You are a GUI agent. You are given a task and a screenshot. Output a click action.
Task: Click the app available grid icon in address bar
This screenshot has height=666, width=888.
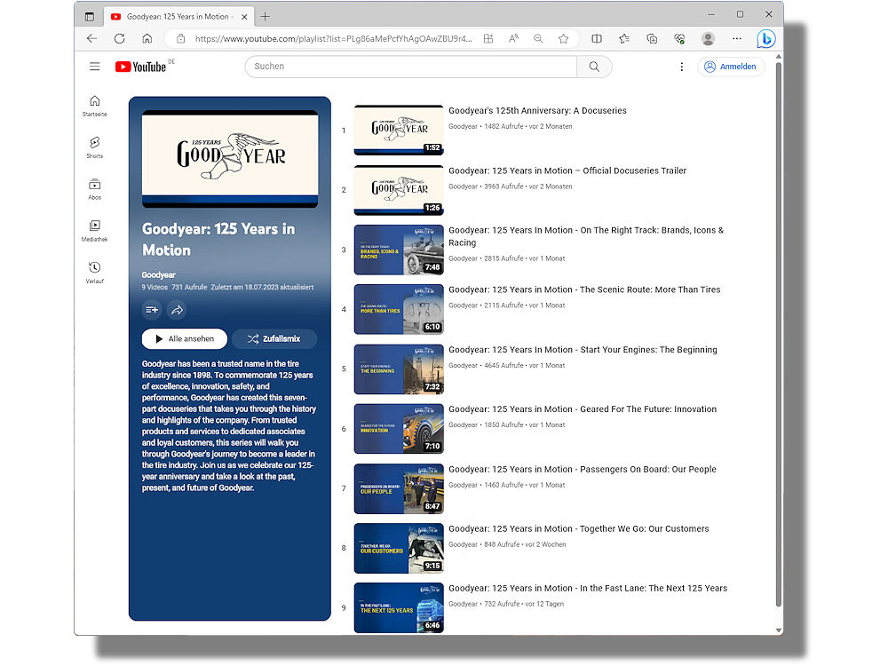(x=488, y=38)
